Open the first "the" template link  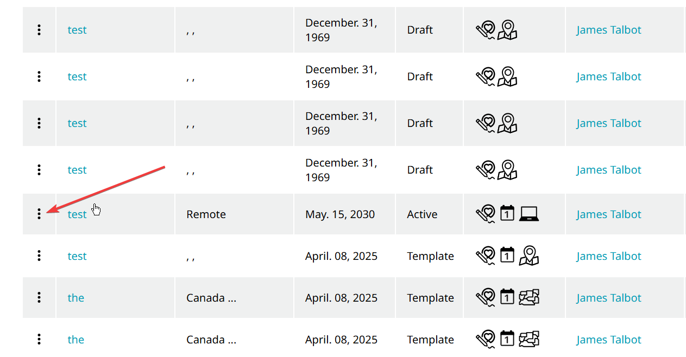click(75, 298)
